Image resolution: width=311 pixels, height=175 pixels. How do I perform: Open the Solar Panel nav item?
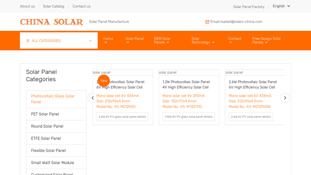135,38
